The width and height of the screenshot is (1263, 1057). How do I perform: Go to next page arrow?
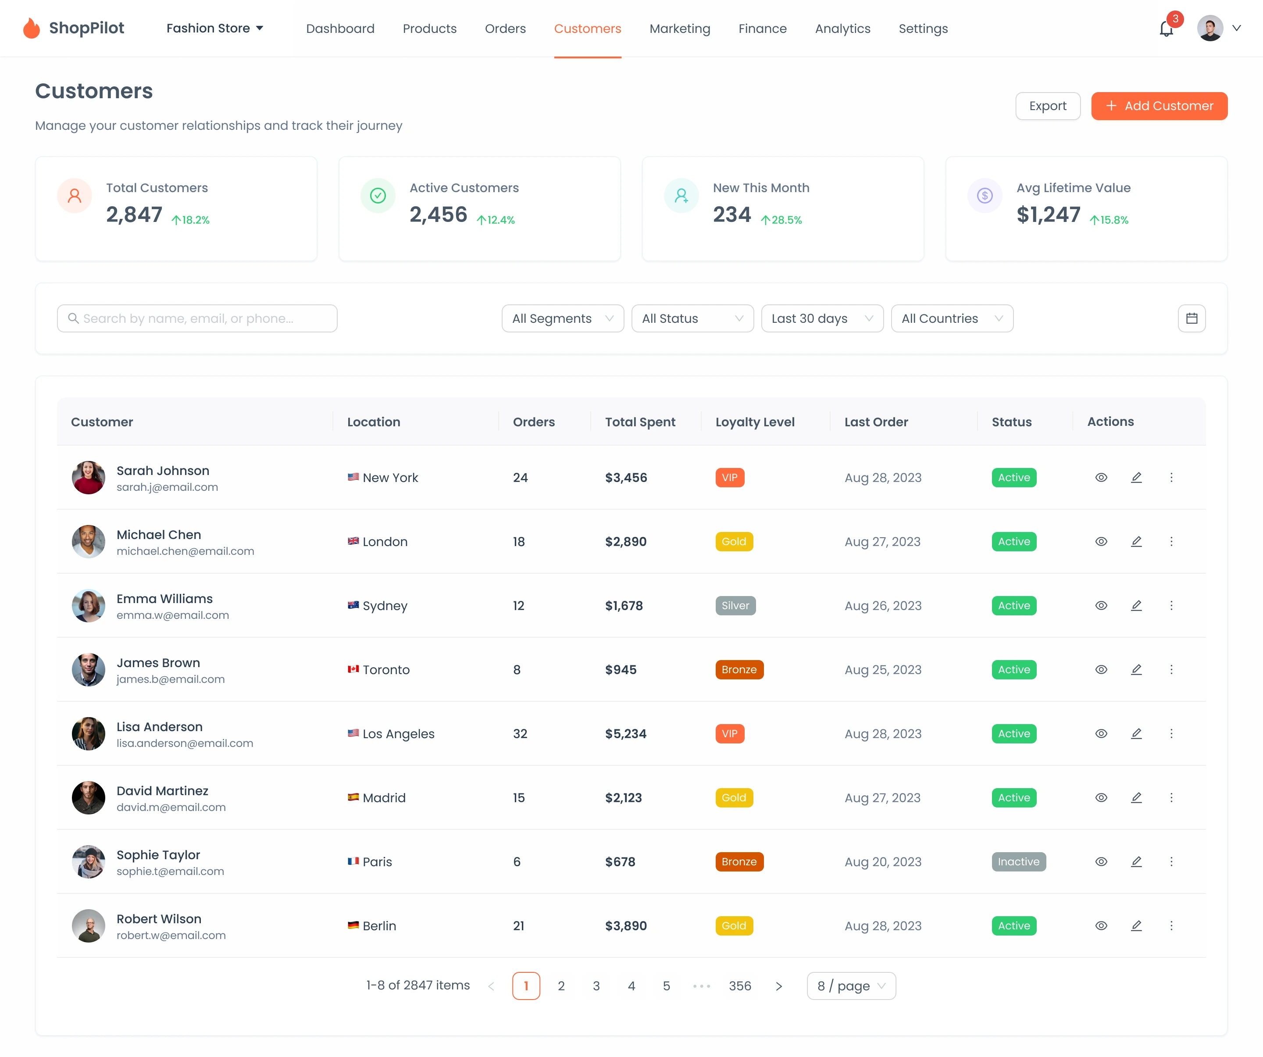(778, 986)
